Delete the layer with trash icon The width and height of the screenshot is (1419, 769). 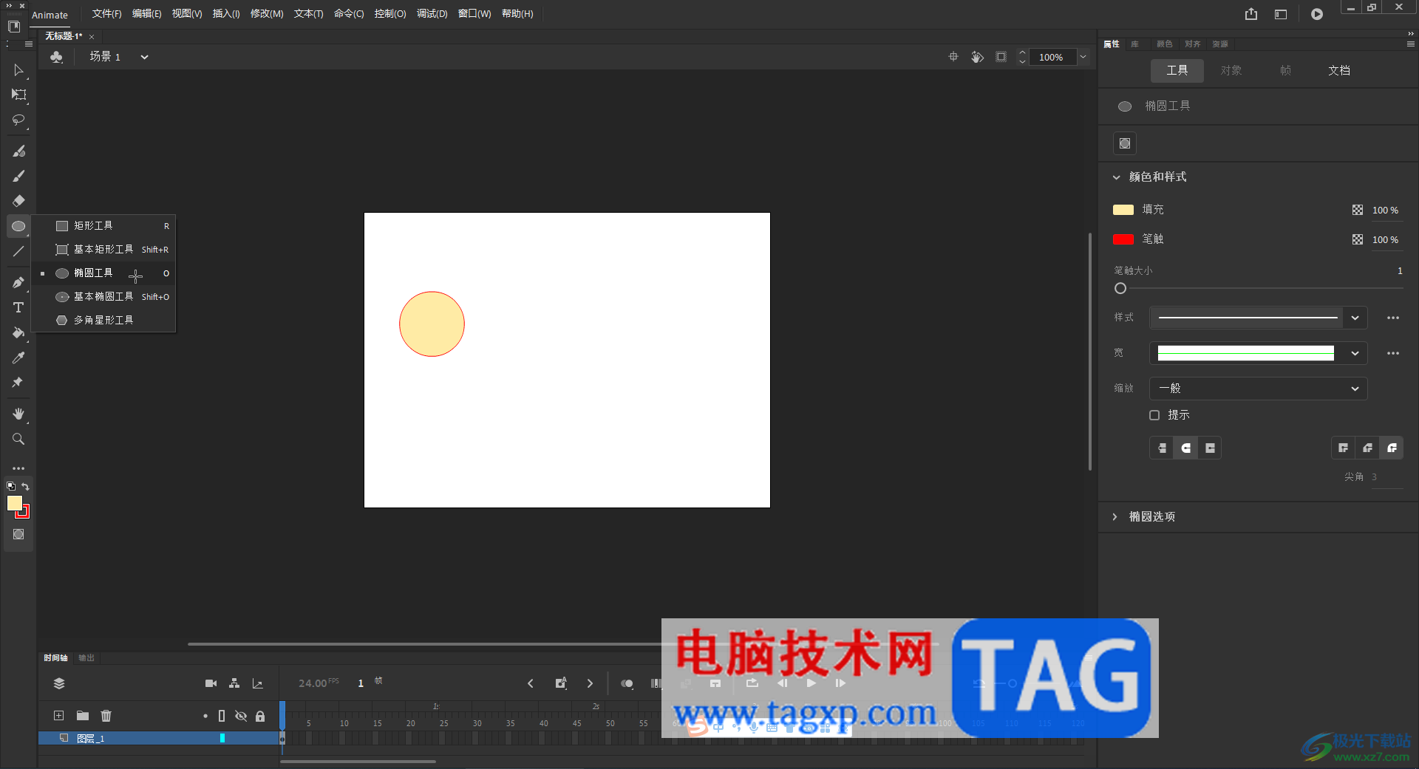pyautogui.click(x=106, y=715)
